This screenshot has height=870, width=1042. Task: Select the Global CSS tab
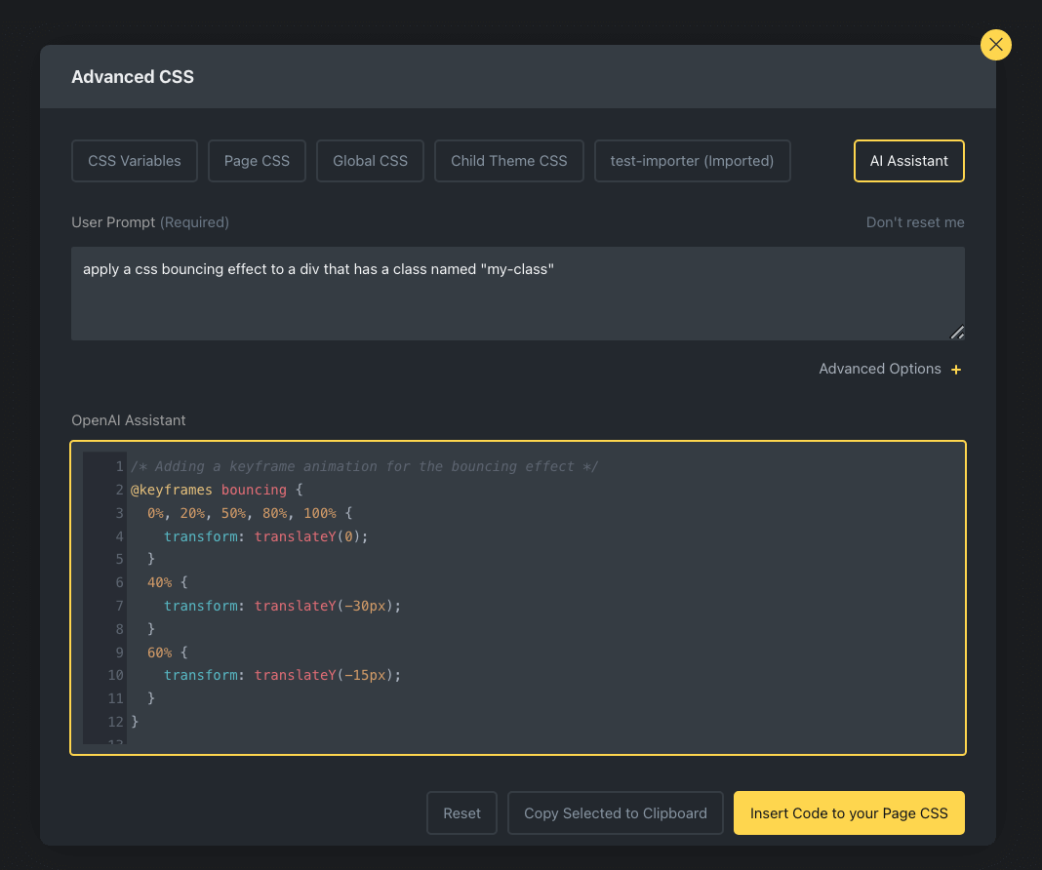[x=370, y=161]
